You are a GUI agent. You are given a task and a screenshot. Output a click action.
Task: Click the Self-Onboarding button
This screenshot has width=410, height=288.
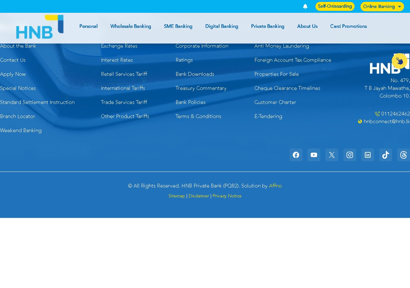[335, 6]
